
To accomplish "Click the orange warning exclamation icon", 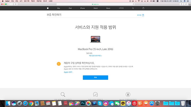I will pyautogui.click(x=59, y=64).
